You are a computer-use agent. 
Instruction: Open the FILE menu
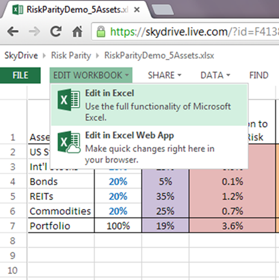tap(20, 75)
